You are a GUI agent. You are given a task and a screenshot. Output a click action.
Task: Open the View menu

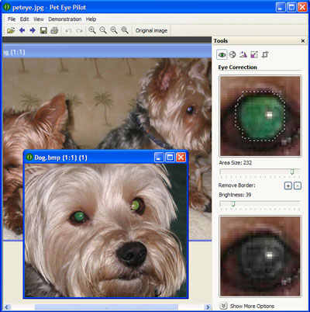tap(39, 19)
